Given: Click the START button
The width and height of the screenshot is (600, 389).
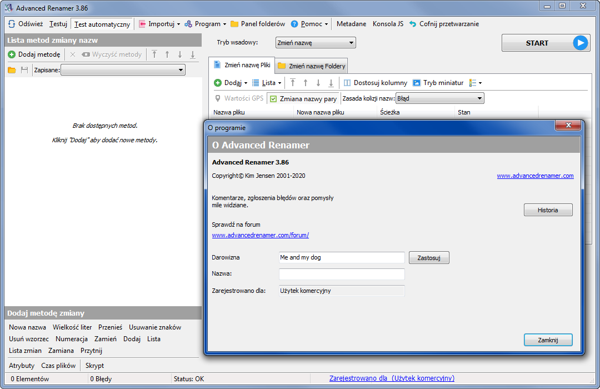Looking at the screenshot, I should [x=546, y=43].
